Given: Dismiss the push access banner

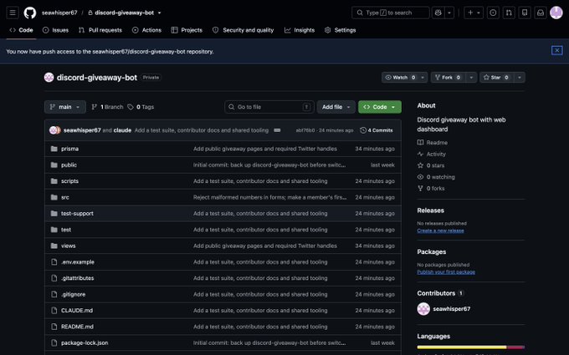Looking at the screenshot, I should 557,50.
